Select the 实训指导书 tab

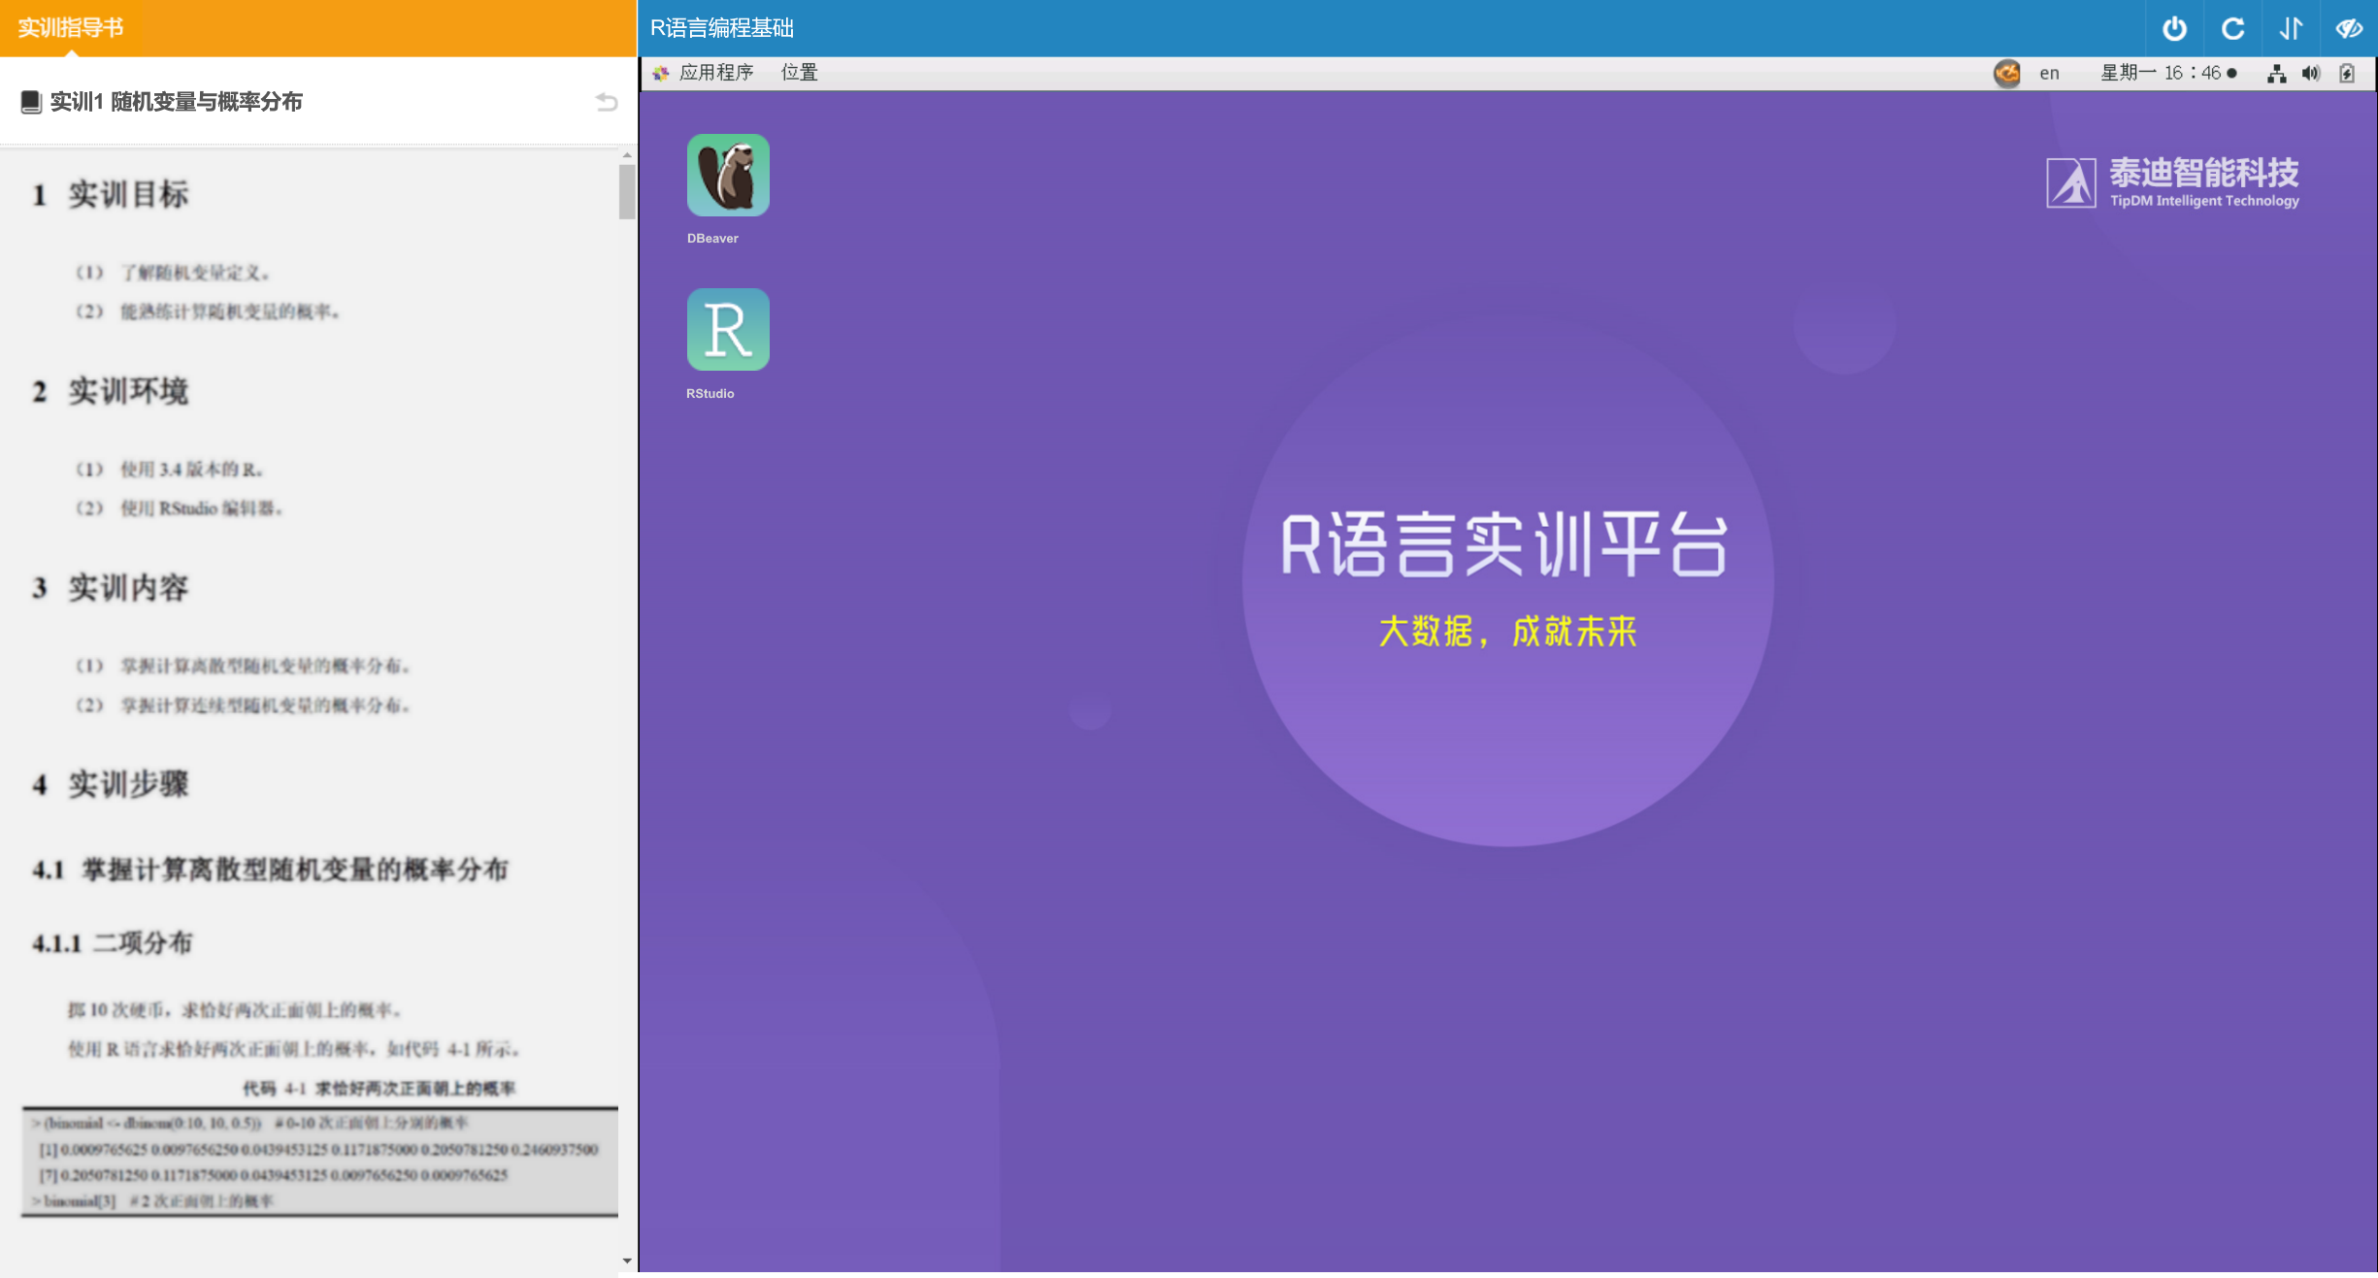(71, 28)
